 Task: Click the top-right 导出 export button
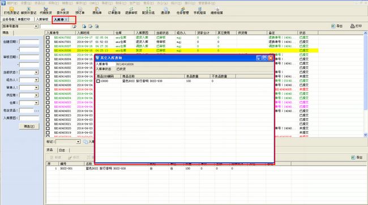coord(337,26)
